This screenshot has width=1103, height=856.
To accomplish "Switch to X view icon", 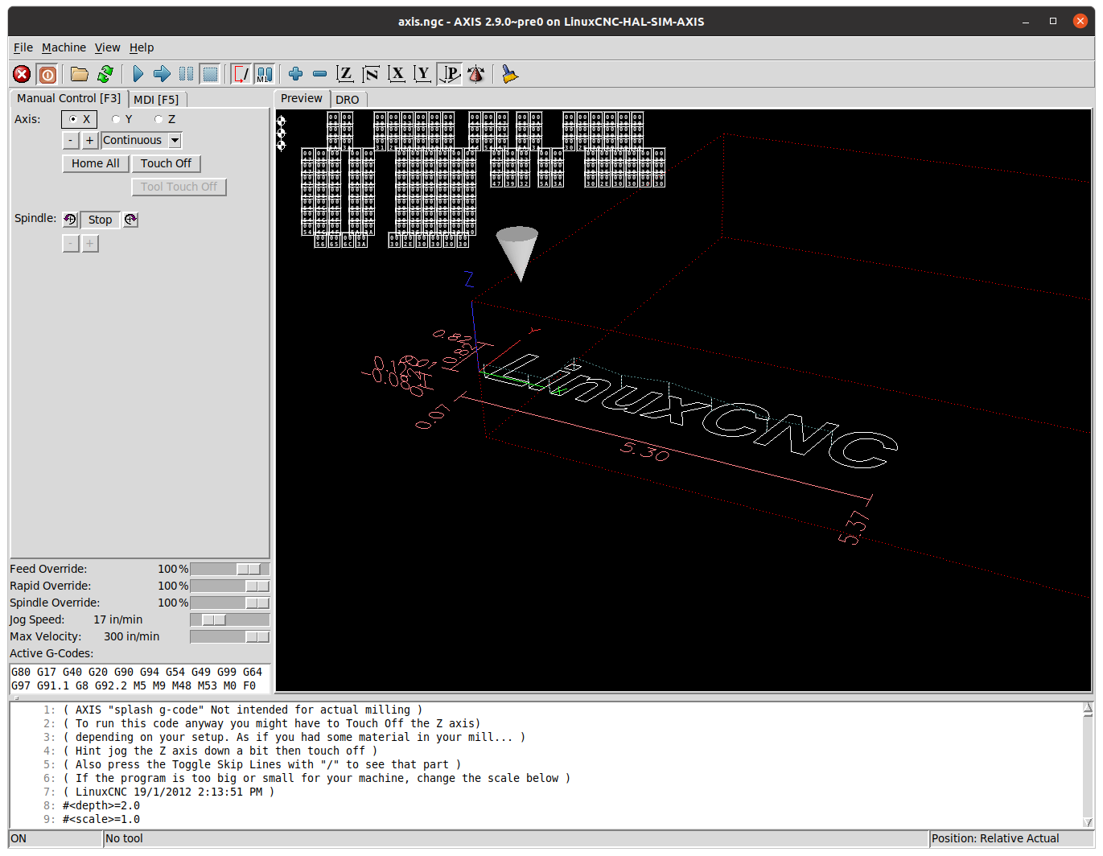I will [x=397, y=74].
